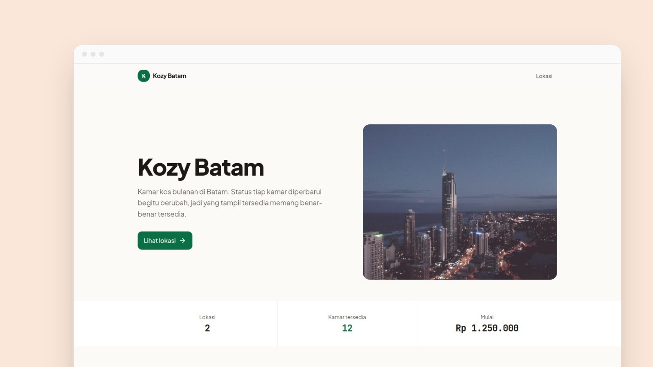
Task: Click the Lokasi stat label
Action: point(207,317)
